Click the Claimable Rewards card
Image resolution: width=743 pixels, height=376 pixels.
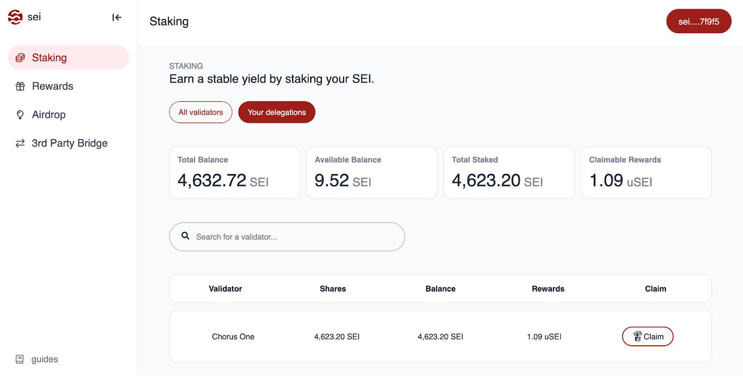point(646,173)
